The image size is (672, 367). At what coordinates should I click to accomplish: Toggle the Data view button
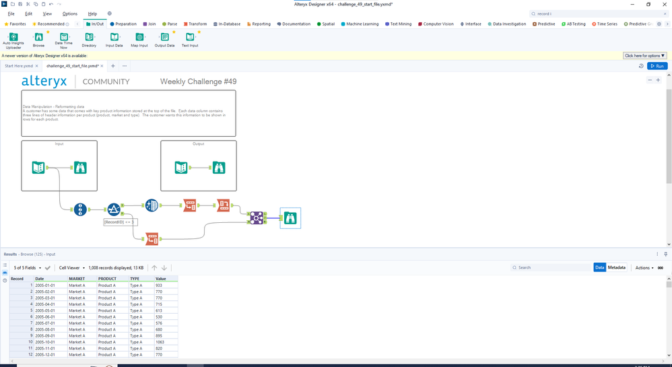pos(599,267)
